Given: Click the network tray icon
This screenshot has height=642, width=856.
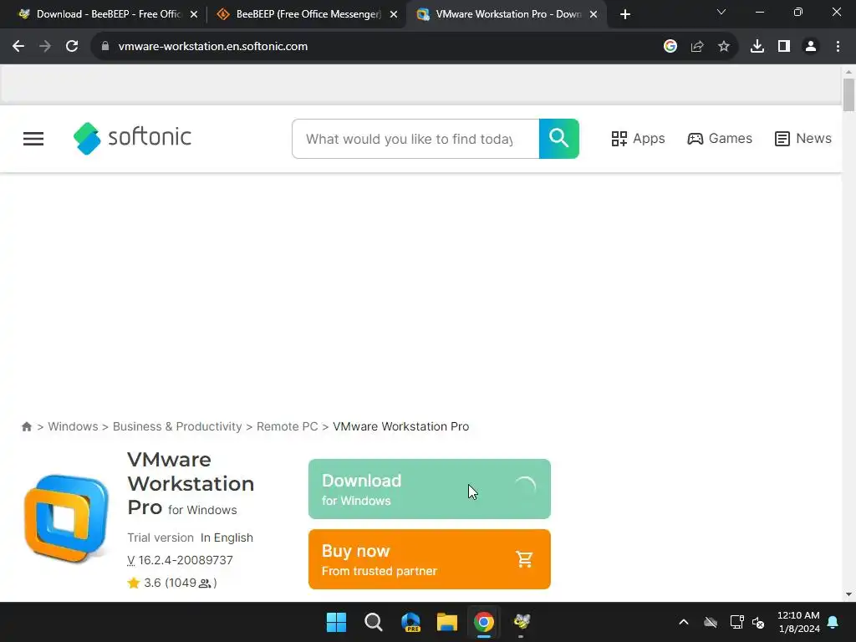Looking at the screenshot, I should [x=737, y=622].
